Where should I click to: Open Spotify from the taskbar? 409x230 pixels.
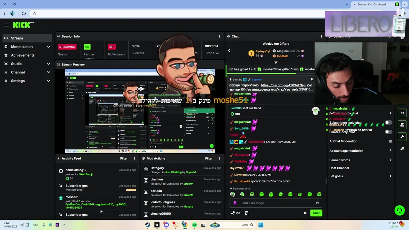click(x=194, y=225)
